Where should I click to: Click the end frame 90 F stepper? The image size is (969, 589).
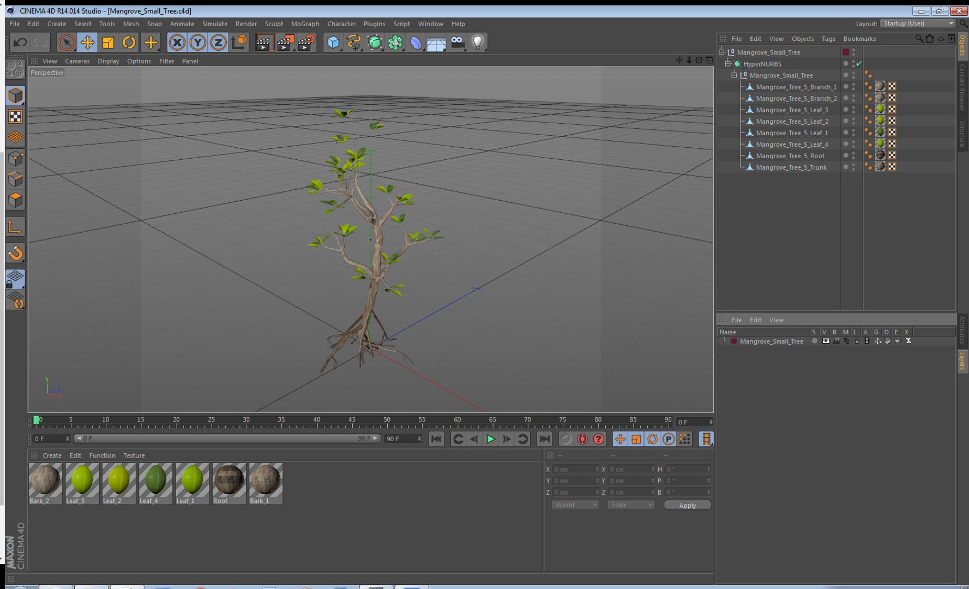tap(419, 438)
